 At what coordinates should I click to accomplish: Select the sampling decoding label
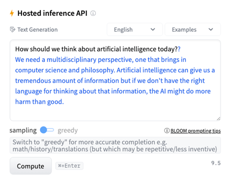click(x=23, y=131)
